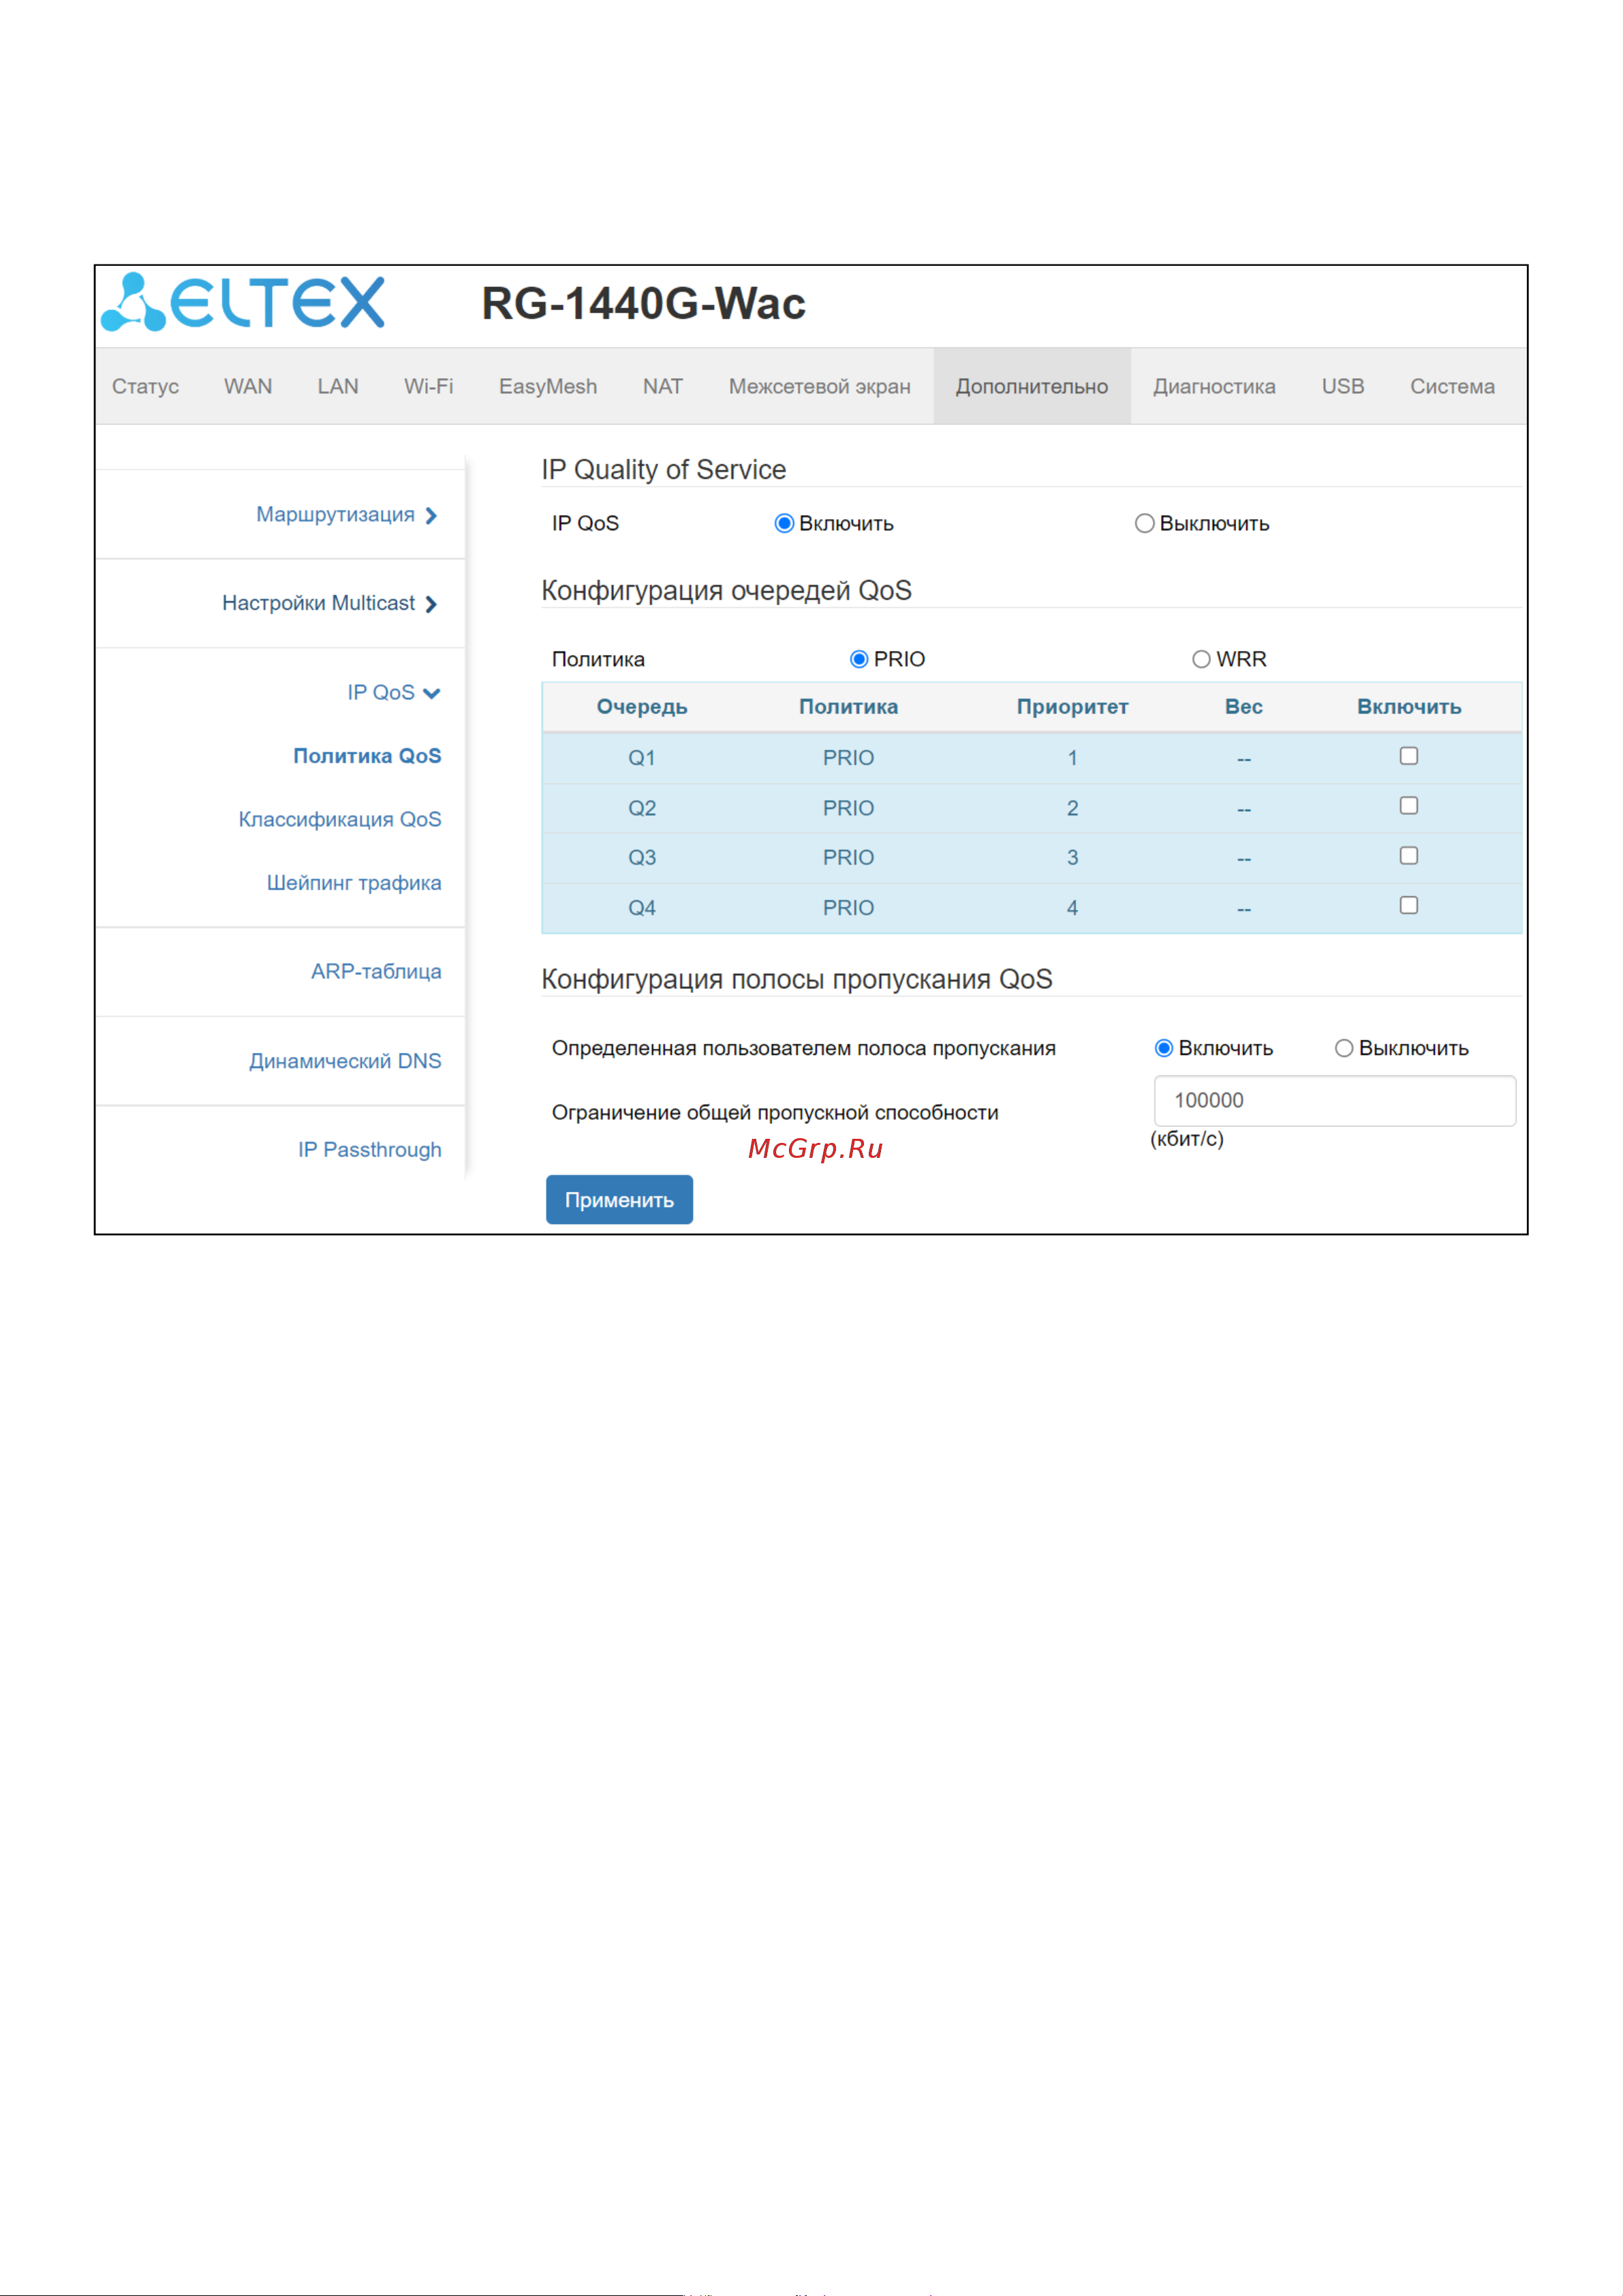Screen dimensions: 1623x2296
Task: Switch to the USB tab
Action: [x=1343, y=386]
